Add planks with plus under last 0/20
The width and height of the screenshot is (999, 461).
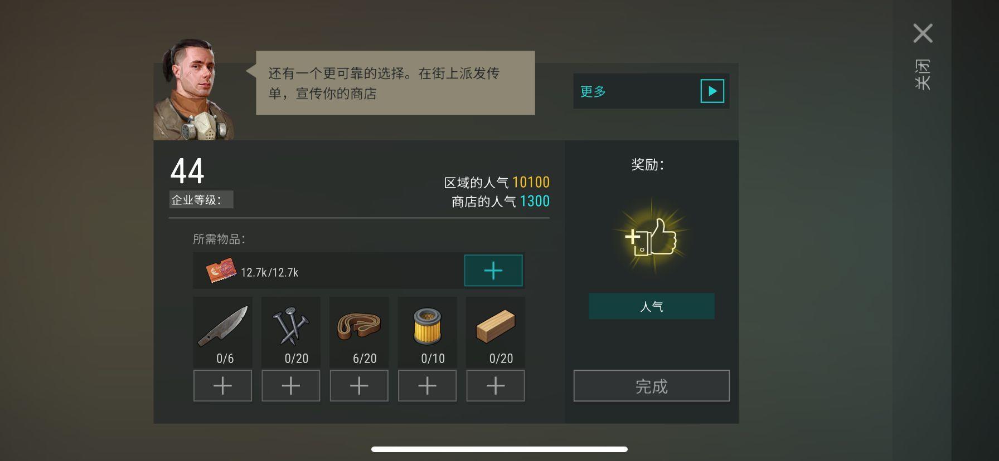pos(496,385)
